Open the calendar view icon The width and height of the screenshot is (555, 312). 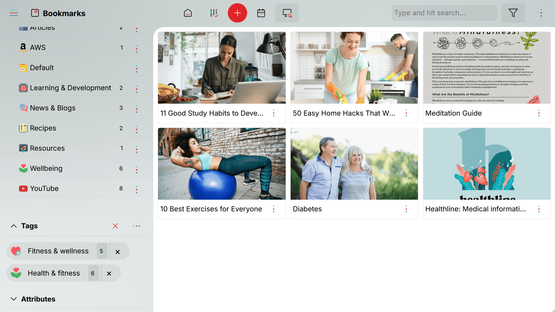pyautogui.click(x=261, y=13)
